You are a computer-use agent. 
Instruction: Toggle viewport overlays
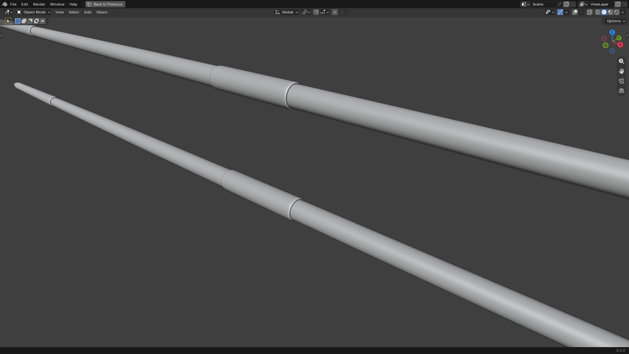[x=575, y=12]
